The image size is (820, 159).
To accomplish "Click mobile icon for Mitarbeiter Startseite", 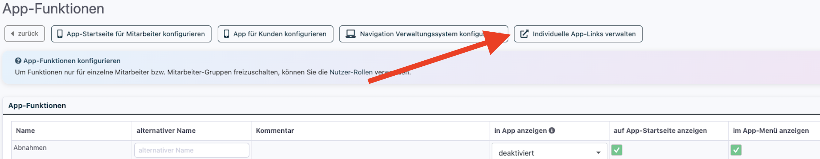I will coord(59,34).
